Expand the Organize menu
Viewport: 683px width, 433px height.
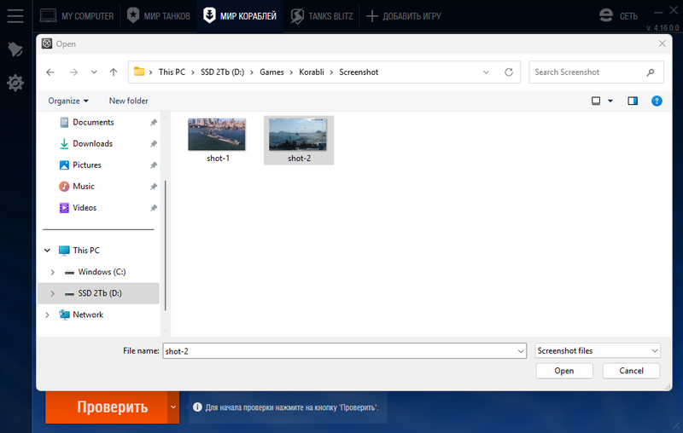pos(68,101)
